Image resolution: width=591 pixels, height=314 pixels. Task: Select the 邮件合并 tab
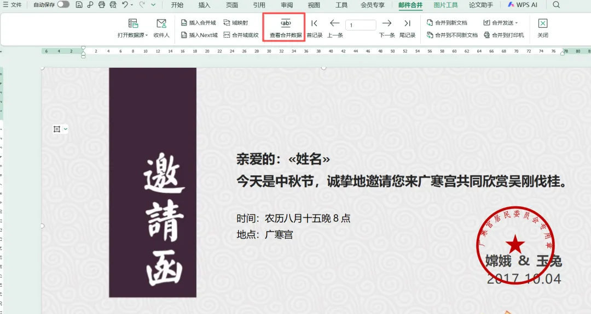point(410,5)
